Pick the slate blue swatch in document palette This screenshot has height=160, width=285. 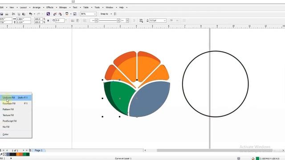coord(8,154)
